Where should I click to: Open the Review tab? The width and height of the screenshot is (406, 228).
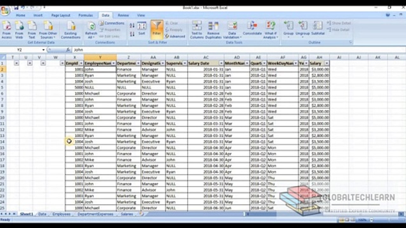coord(123,15)
